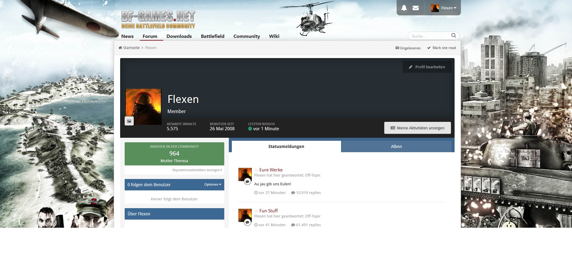The width and height of the screenshot is (572, 262).
Task: Switch to the Statusmeldungen tab
Action: point(286,146)
